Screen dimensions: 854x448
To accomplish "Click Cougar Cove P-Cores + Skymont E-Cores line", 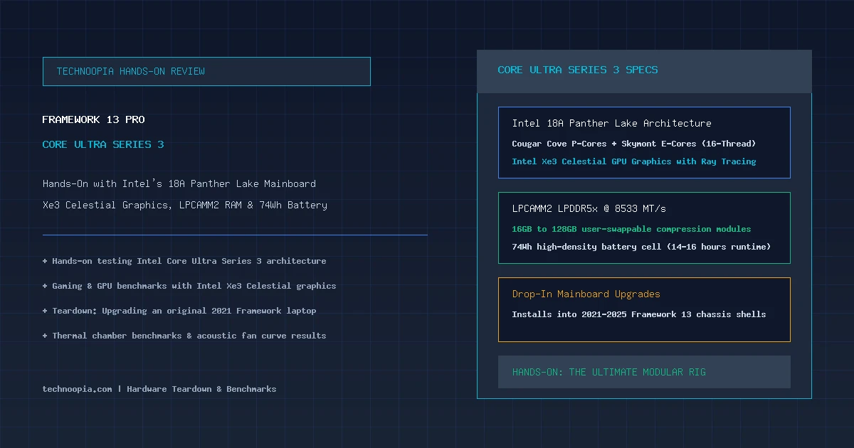I will pyautogui.click(x=634, y=144).
